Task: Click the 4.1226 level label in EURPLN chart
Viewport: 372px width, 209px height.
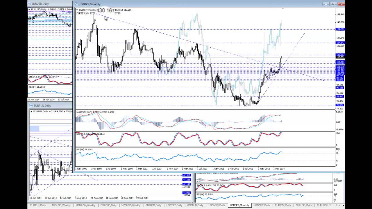Action: pyautogui.click(x=187, y=180)
